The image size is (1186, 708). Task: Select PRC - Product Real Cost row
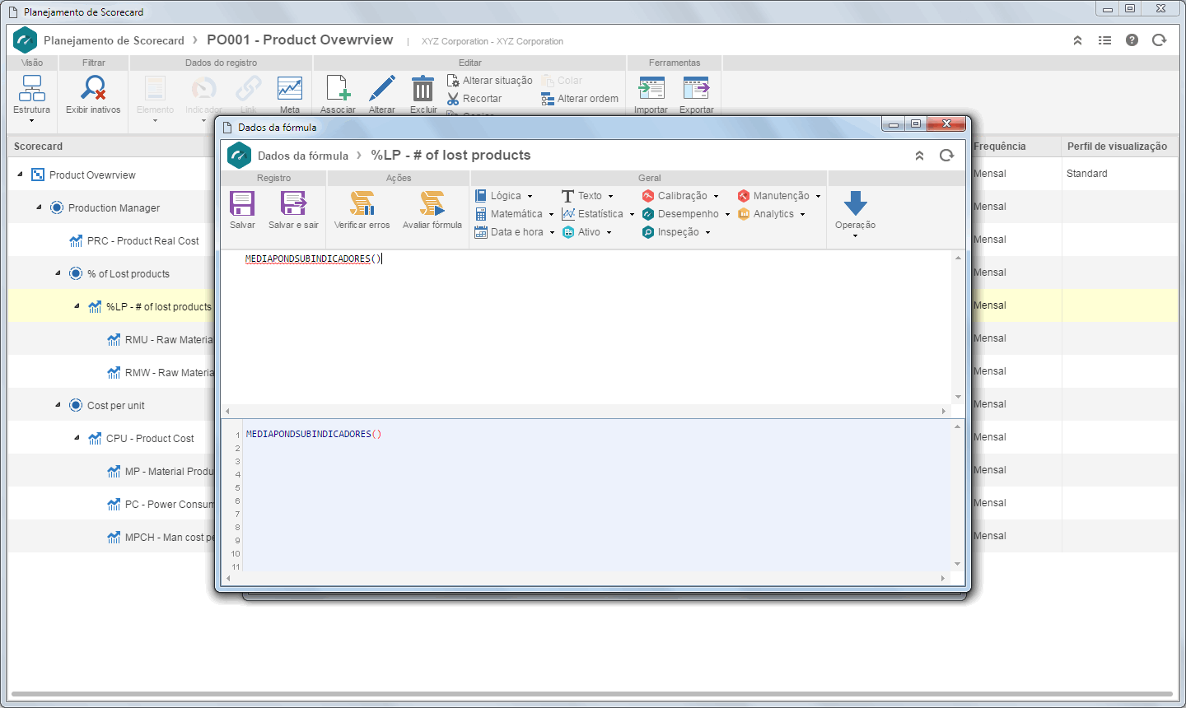(x=142, y=241)
